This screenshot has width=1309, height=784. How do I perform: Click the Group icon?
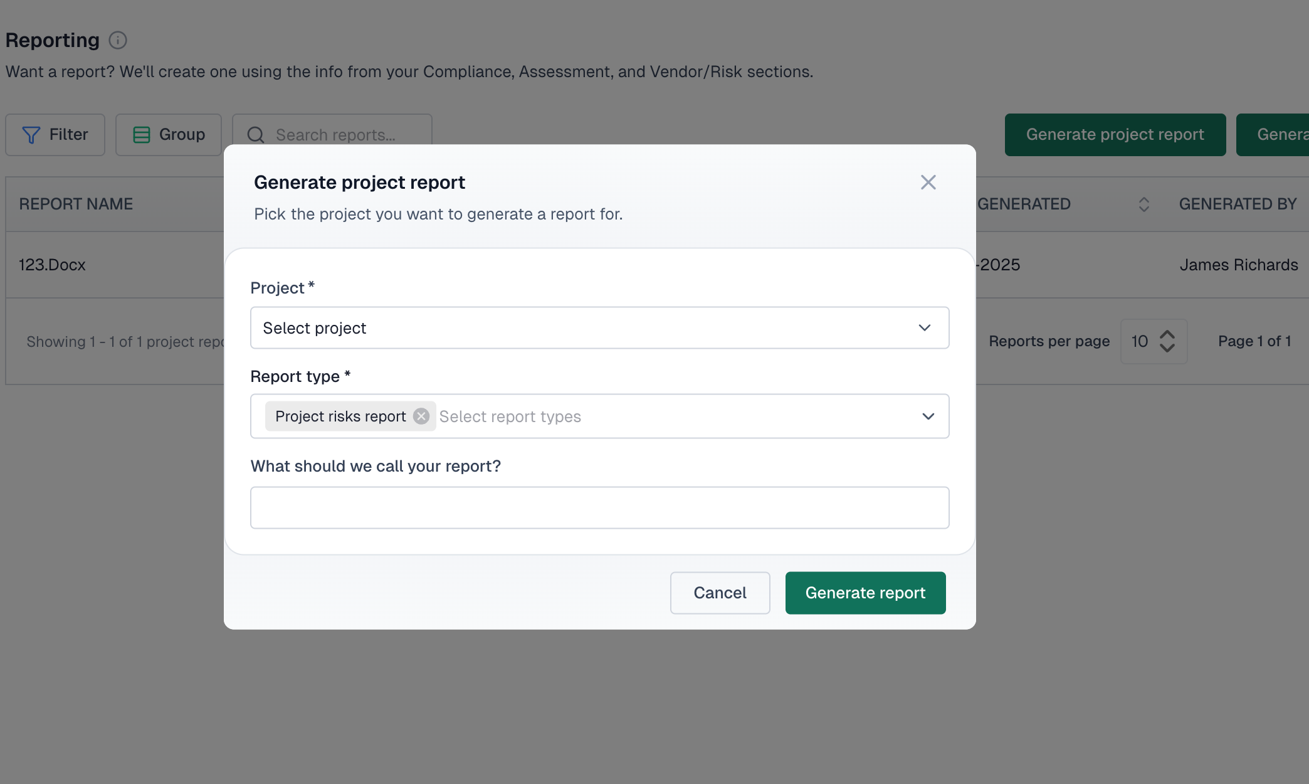[142, 134]
